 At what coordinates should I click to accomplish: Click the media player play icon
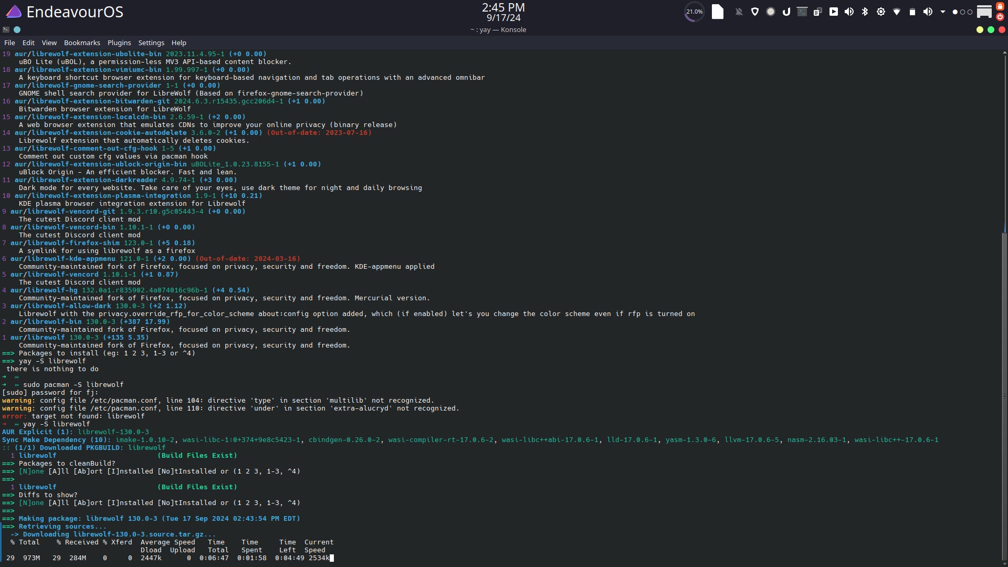click(x=833, y=12)
